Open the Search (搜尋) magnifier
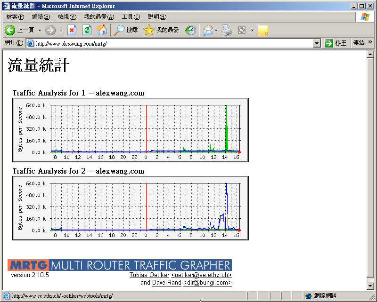The width and height of the screenshot is (377, 302). tap(120, 30)
